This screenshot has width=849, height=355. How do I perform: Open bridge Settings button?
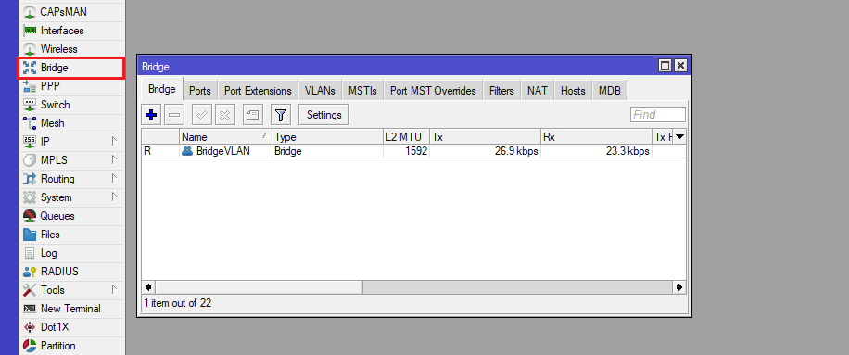pyautogui.click(x=323, y=115)
